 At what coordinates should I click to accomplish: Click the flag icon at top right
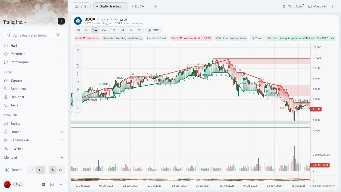coord(334,6)
